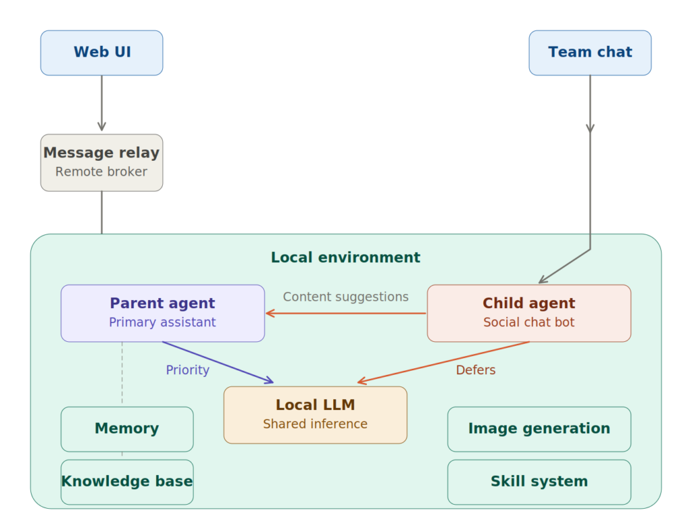
Task: Click the Social chat bot subtitle
Action: 528,322
